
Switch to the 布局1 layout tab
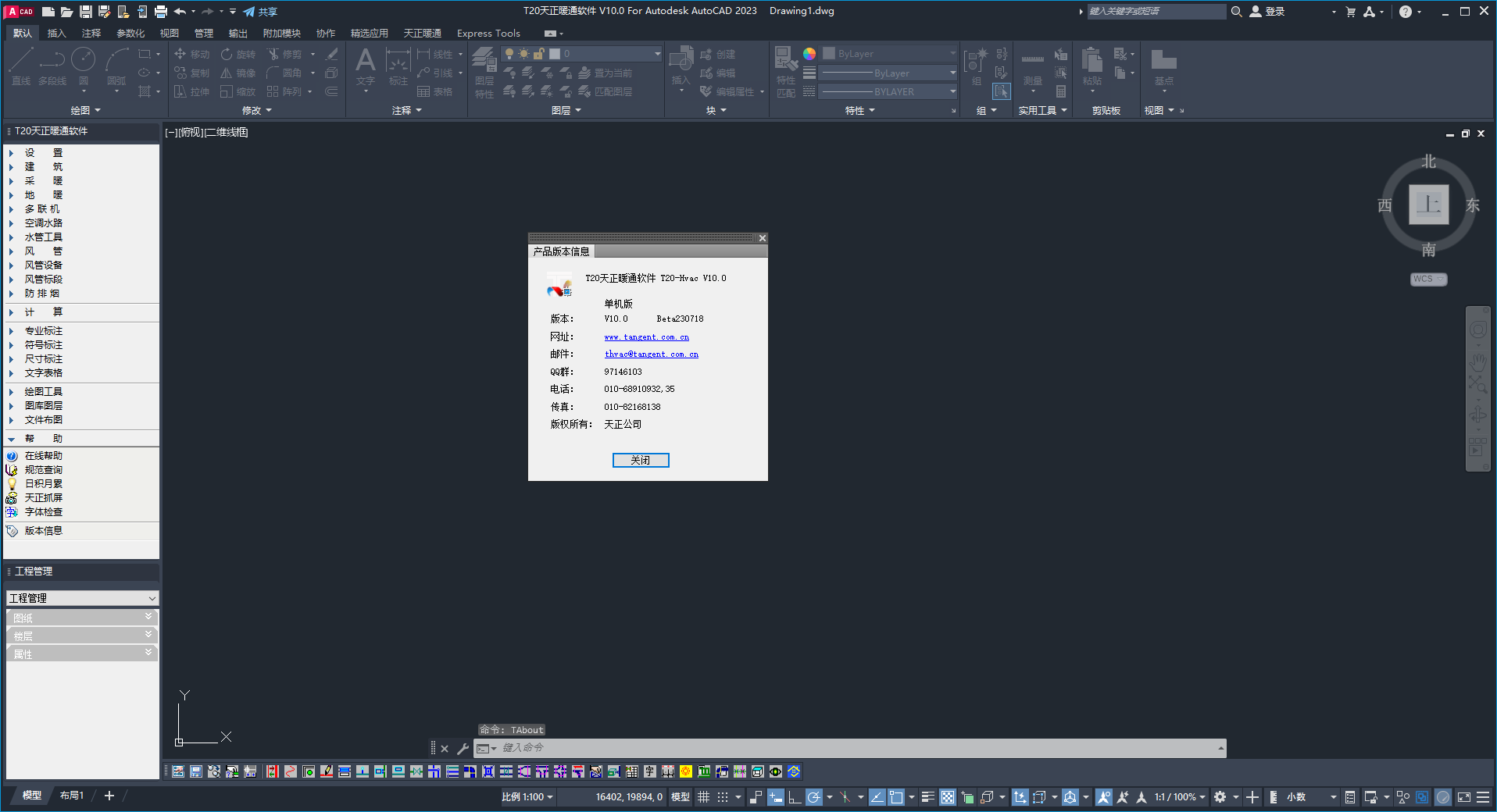pyautogui.click(x=71, y=796)
